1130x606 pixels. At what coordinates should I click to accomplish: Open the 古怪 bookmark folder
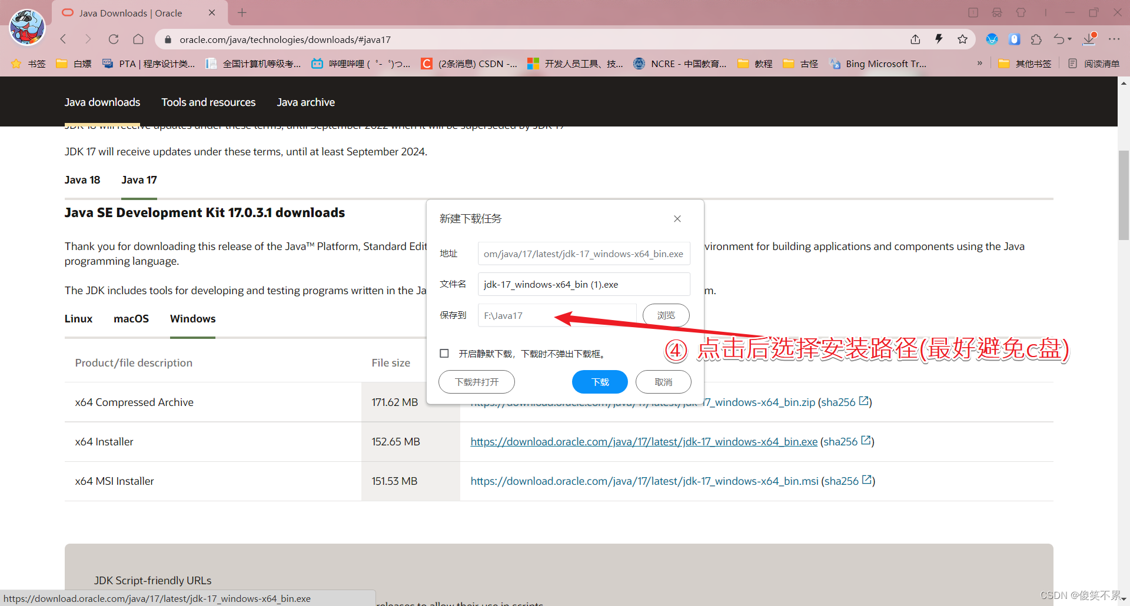point(800,64)
